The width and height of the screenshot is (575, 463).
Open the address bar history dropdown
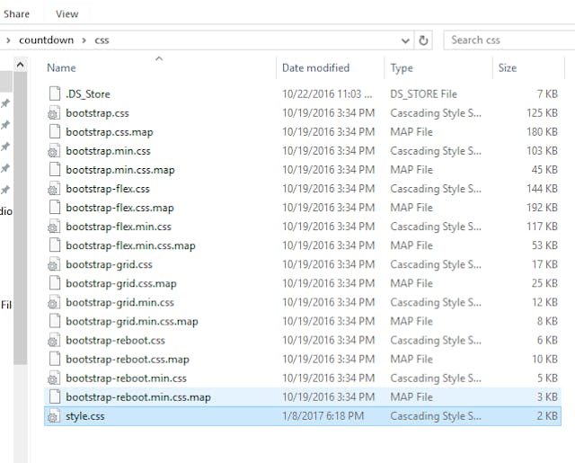pyautogui.click(x=406, y=40)
